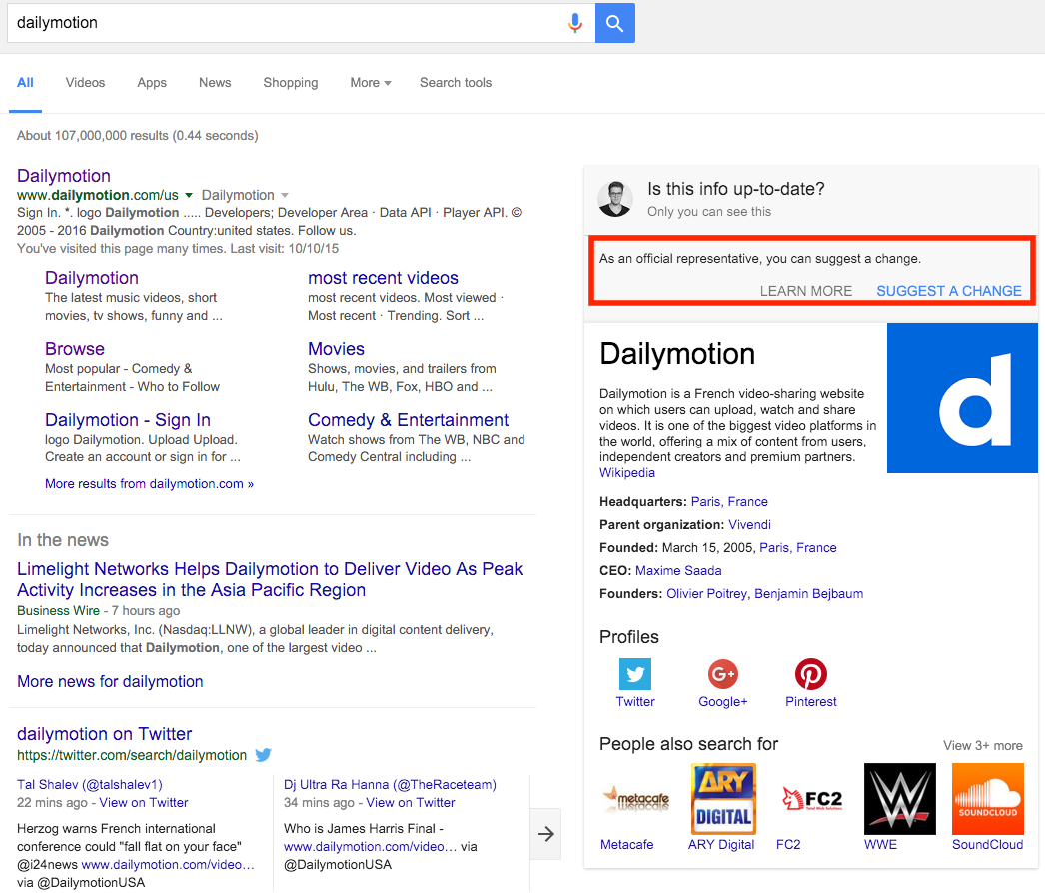Open the ARY Digital logo thumbnail

(x=723, y=799)
